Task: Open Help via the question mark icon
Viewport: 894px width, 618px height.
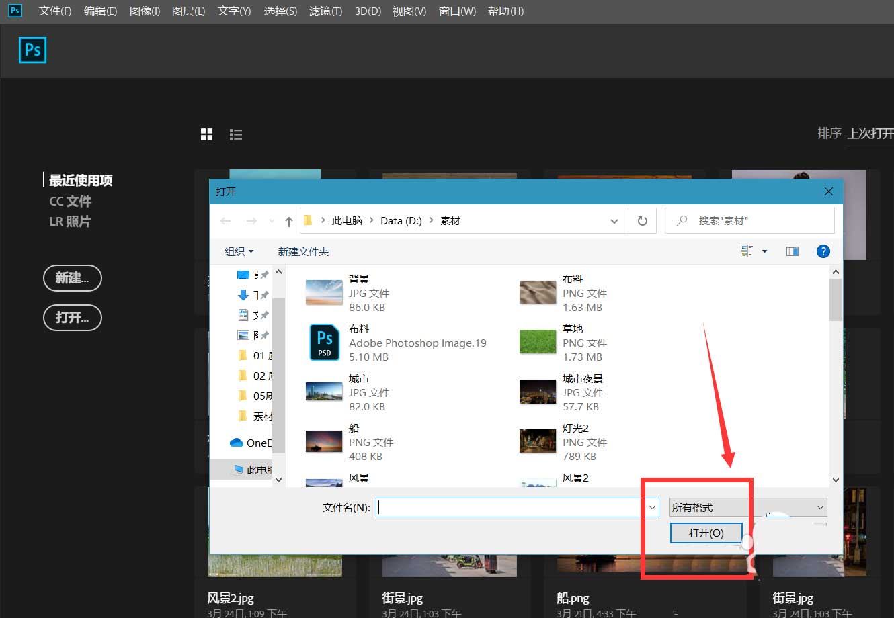Action: coord(823,251)
